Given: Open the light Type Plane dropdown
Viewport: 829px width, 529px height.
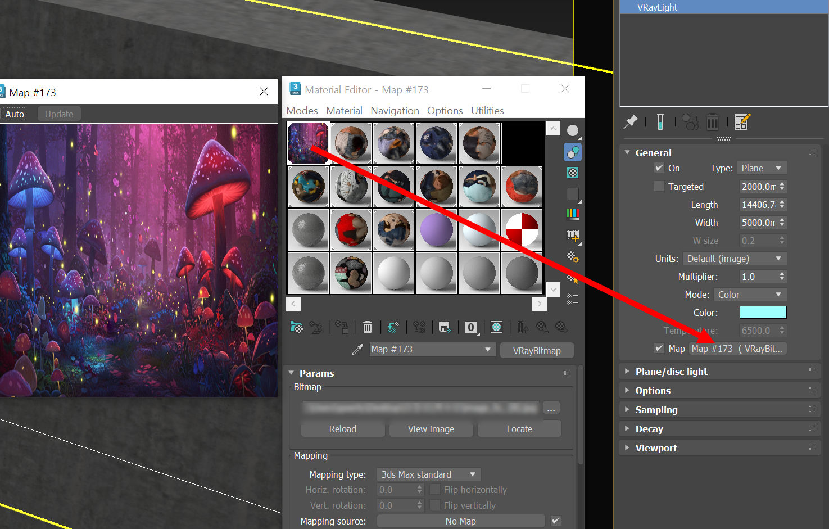Looking at the screenshot, I should point(762,168).
